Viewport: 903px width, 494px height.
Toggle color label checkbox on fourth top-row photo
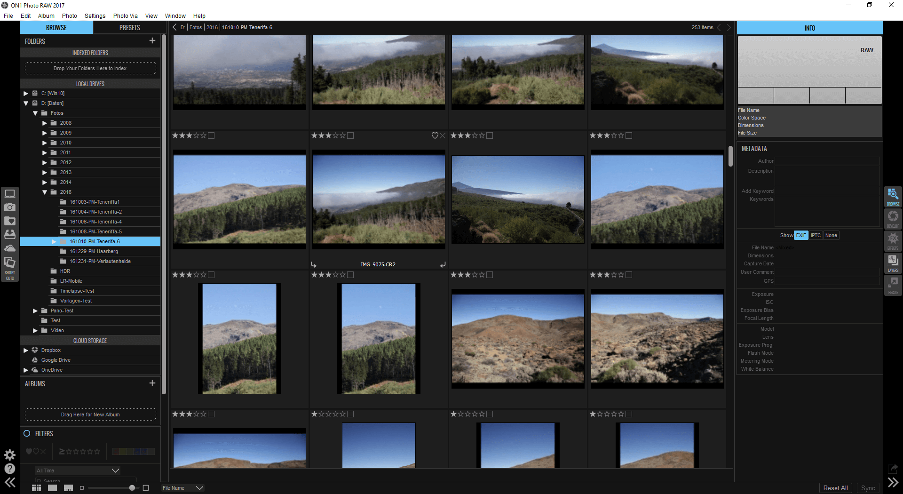(x=629, y=135)
